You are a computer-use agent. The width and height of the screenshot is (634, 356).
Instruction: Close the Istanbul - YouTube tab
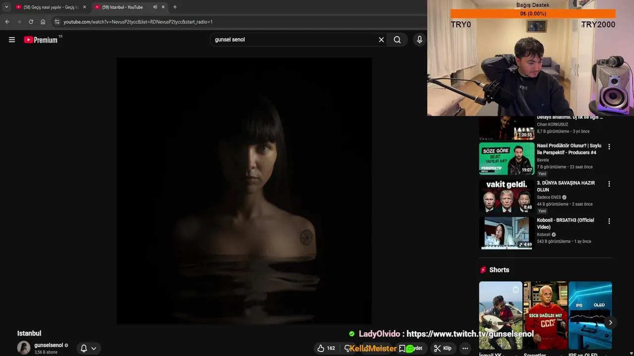163,7
